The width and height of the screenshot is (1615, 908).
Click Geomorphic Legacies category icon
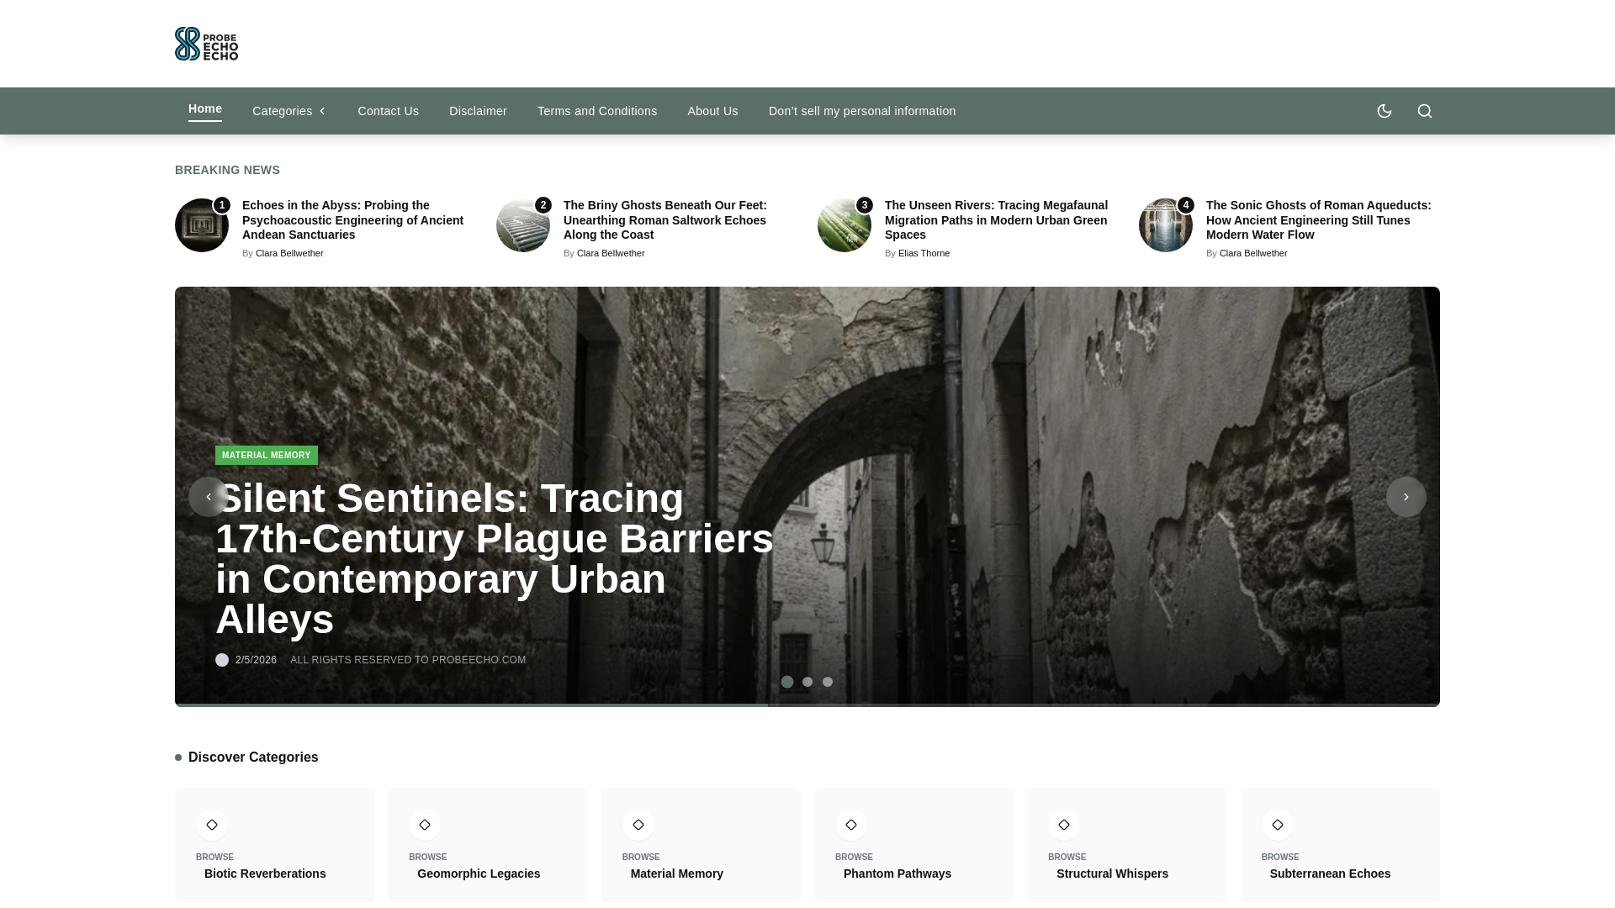pos(425,825)
